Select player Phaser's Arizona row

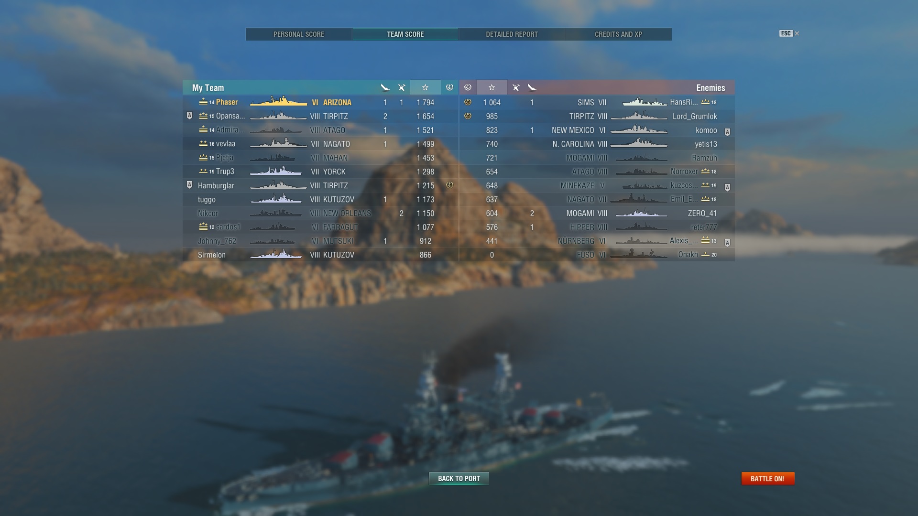point(320,102)
